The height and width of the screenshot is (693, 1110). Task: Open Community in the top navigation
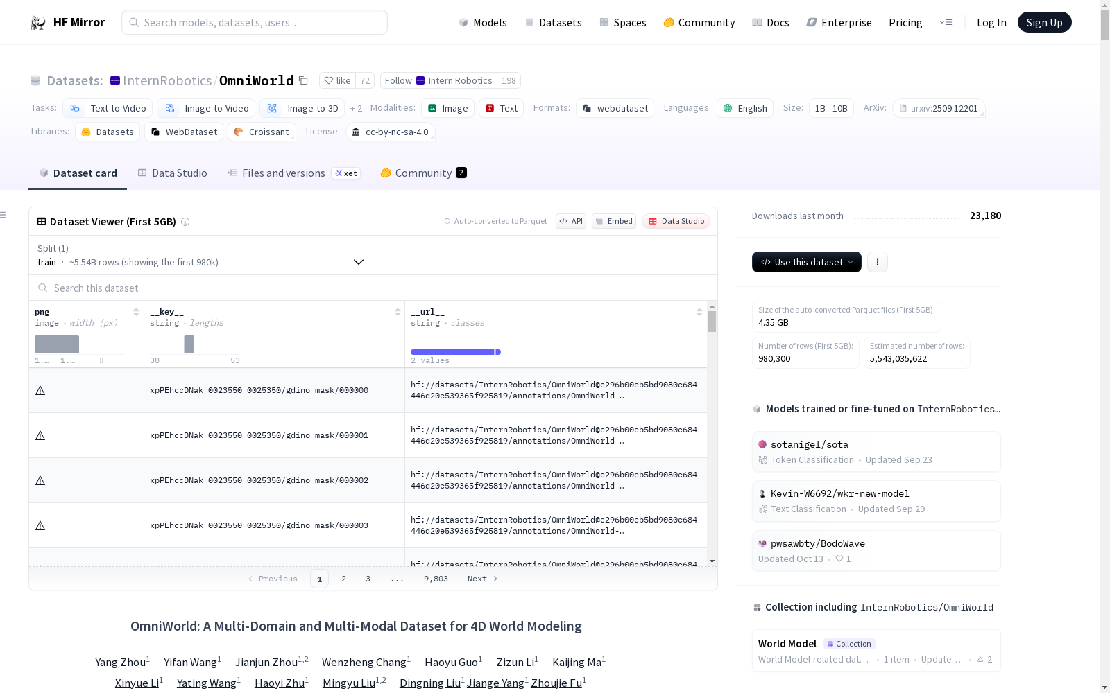pos(699,22)
